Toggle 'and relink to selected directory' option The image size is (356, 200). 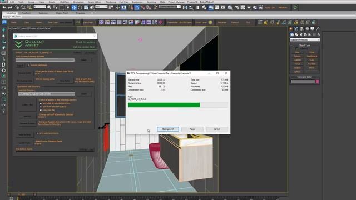click(x=41, y=103)
